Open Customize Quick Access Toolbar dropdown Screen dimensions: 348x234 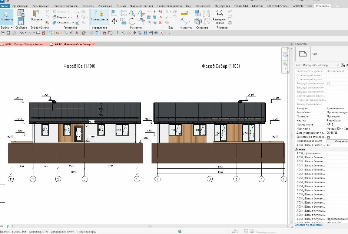[169, 33]
